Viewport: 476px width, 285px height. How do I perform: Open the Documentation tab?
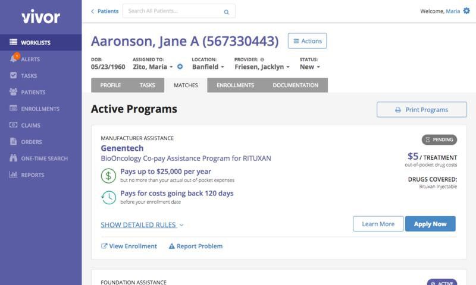coord(295,85)
